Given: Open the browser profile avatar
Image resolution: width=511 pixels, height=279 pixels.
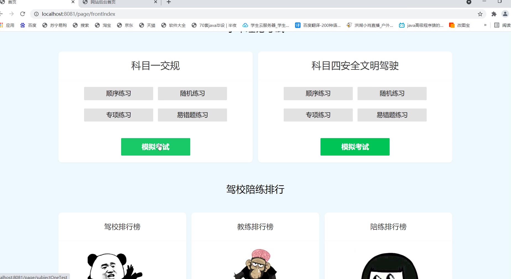Looking at the screenshot, I should [505, 14].
